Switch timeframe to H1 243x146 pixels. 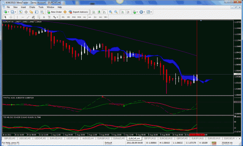click(84, 17)
